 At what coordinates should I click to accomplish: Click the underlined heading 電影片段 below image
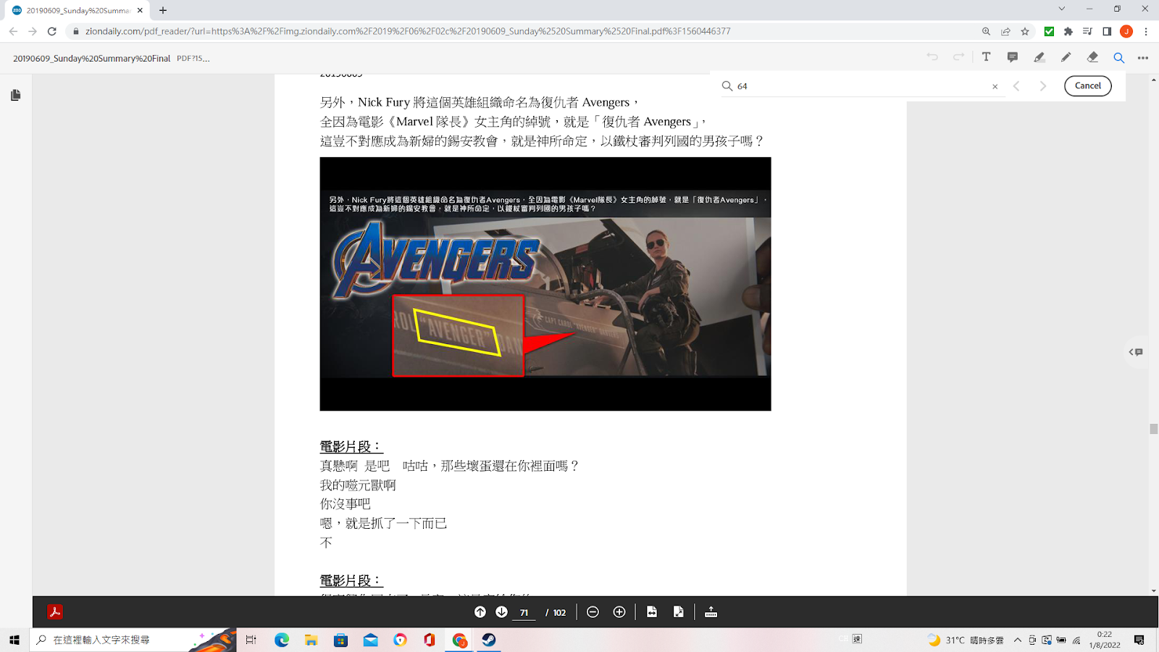point(351,447)
